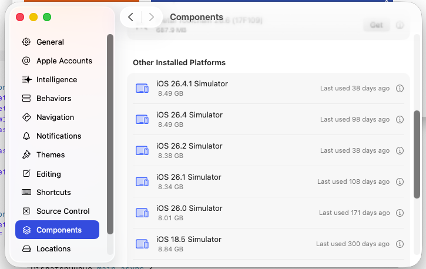Click the blurred Get button
The width and height of the screenshot is (426, 269).
[x=376, y=25]
